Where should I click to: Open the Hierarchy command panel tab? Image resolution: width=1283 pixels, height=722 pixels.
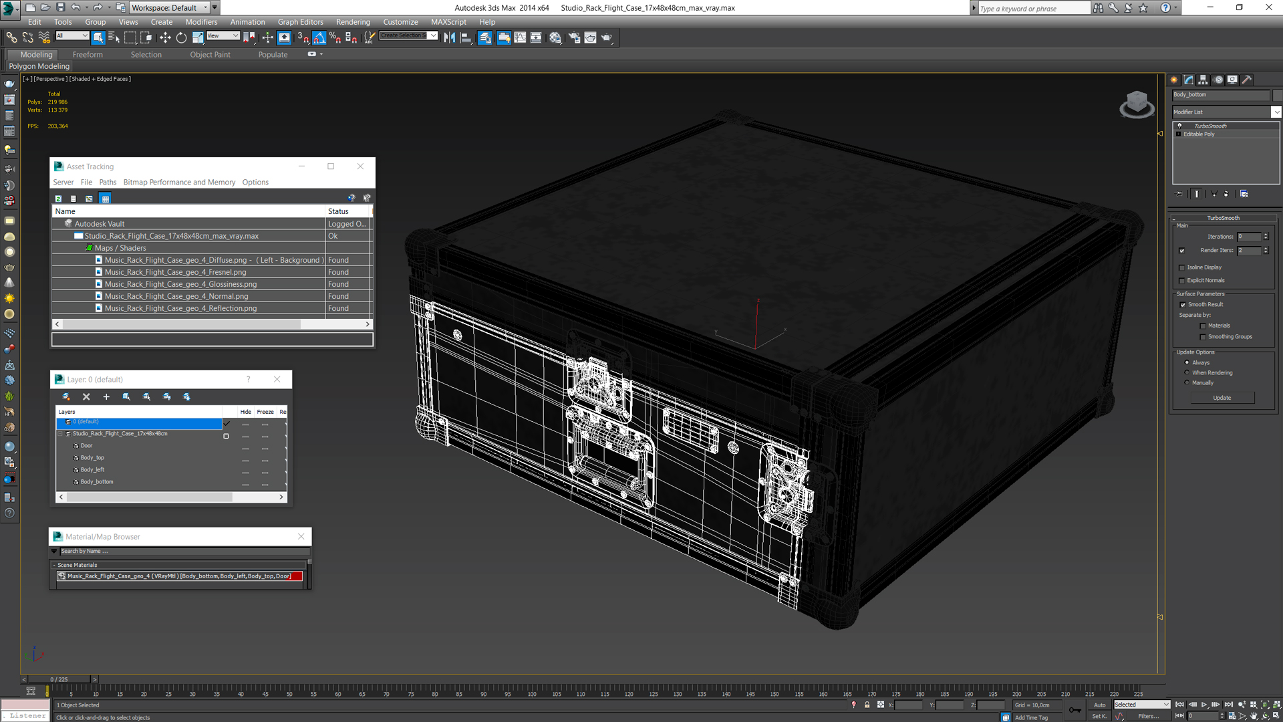click(1203, 80)
